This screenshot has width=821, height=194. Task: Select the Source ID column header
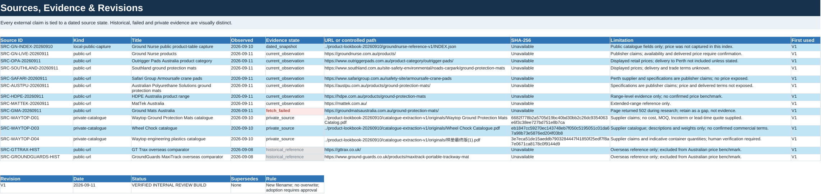pos(36,40)
